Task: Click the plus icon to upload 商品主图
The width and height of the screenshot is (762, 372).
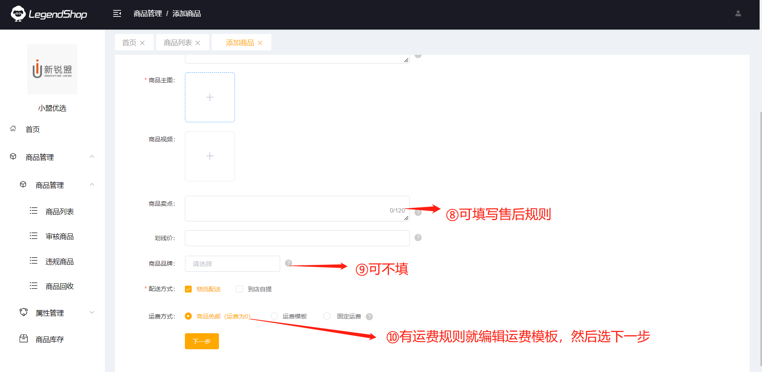Action: click(x=210, y=97)
